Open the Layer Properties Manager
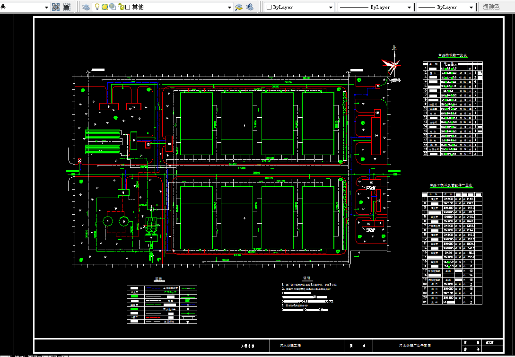Viewport: 515px width, 357px height. click(86, 7)
